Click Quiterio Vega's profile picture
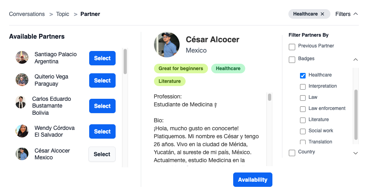 (x=22, y=80)
